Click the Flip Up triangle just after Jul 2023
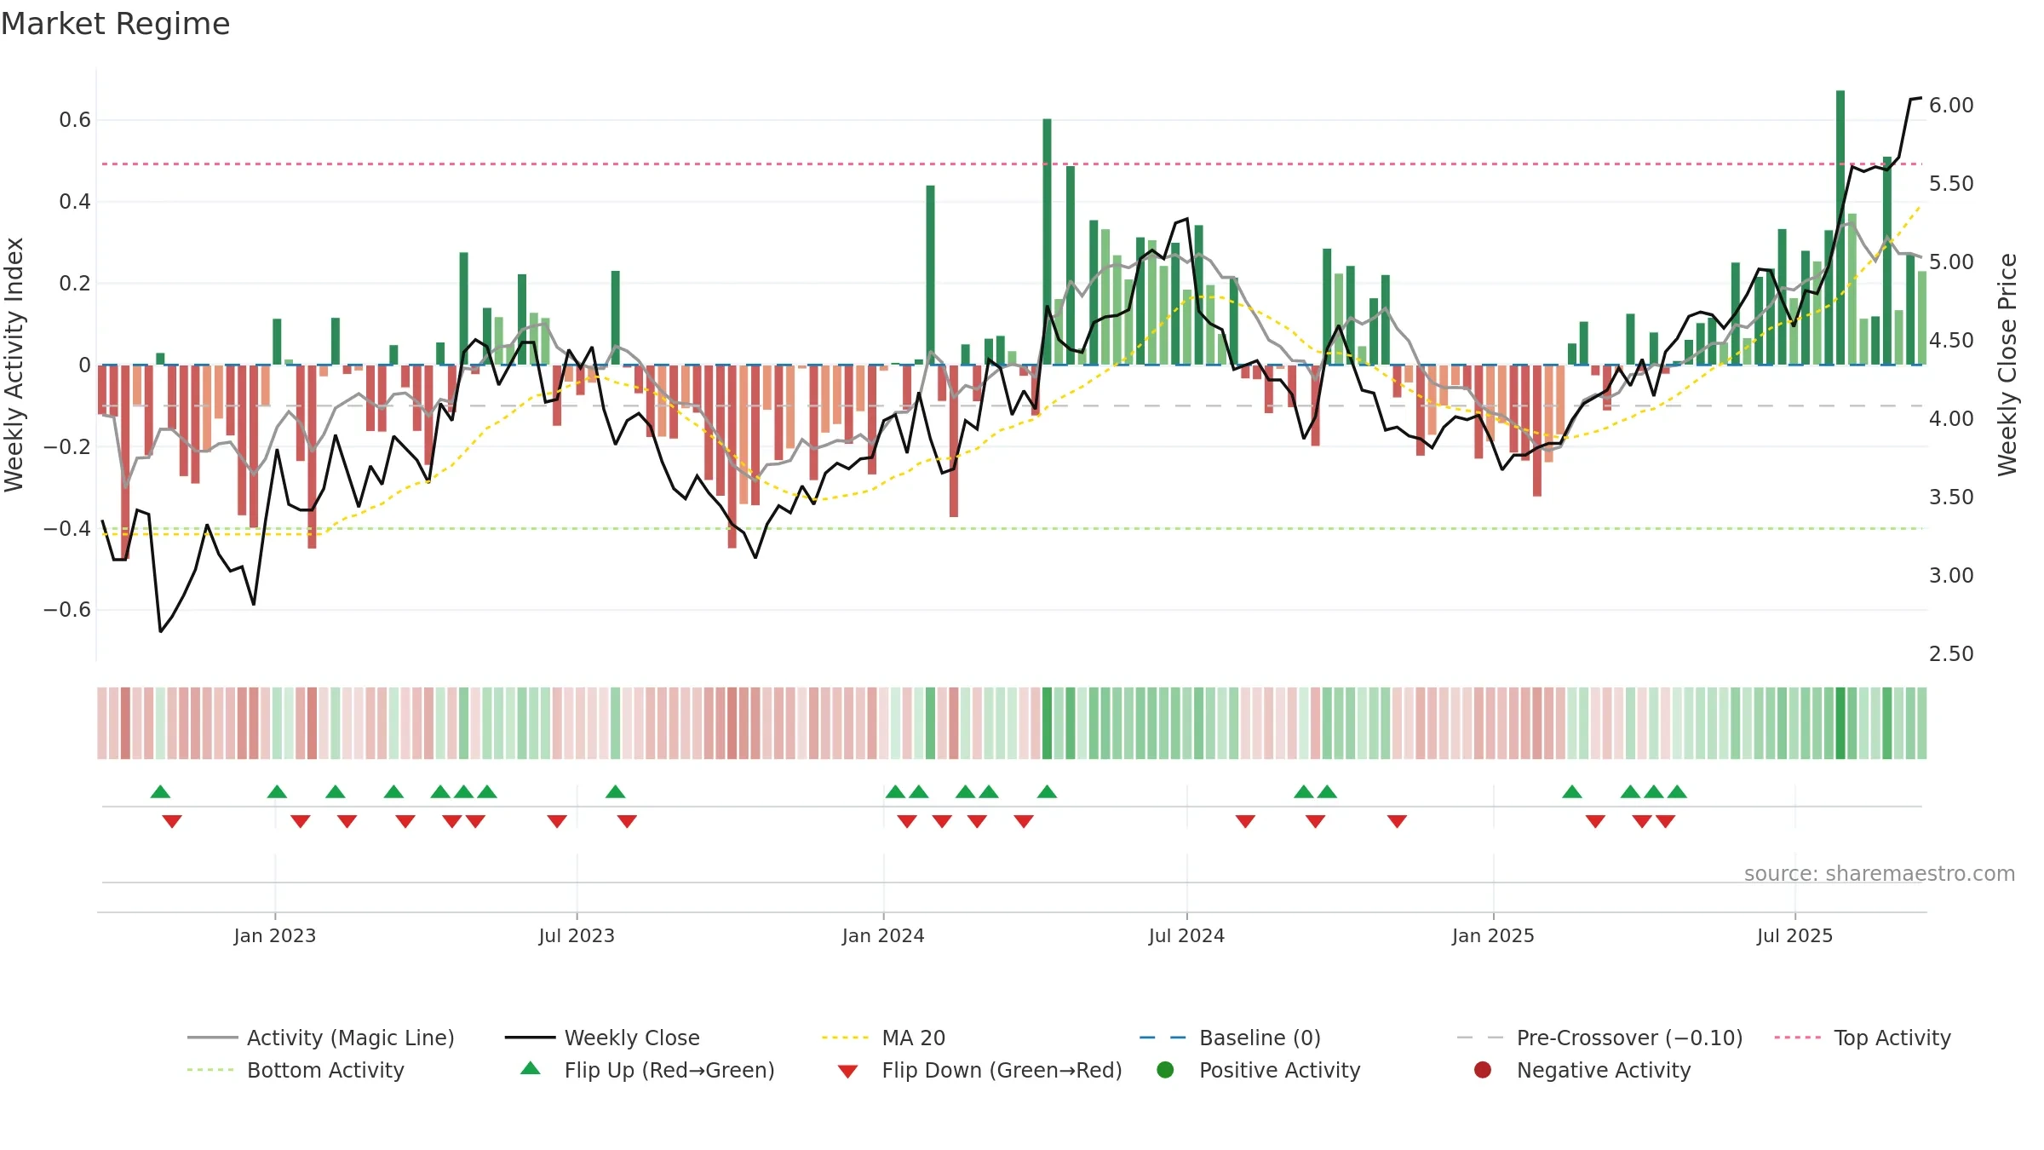This screenshot has height=1150, width=2044. tap(616, 791)
